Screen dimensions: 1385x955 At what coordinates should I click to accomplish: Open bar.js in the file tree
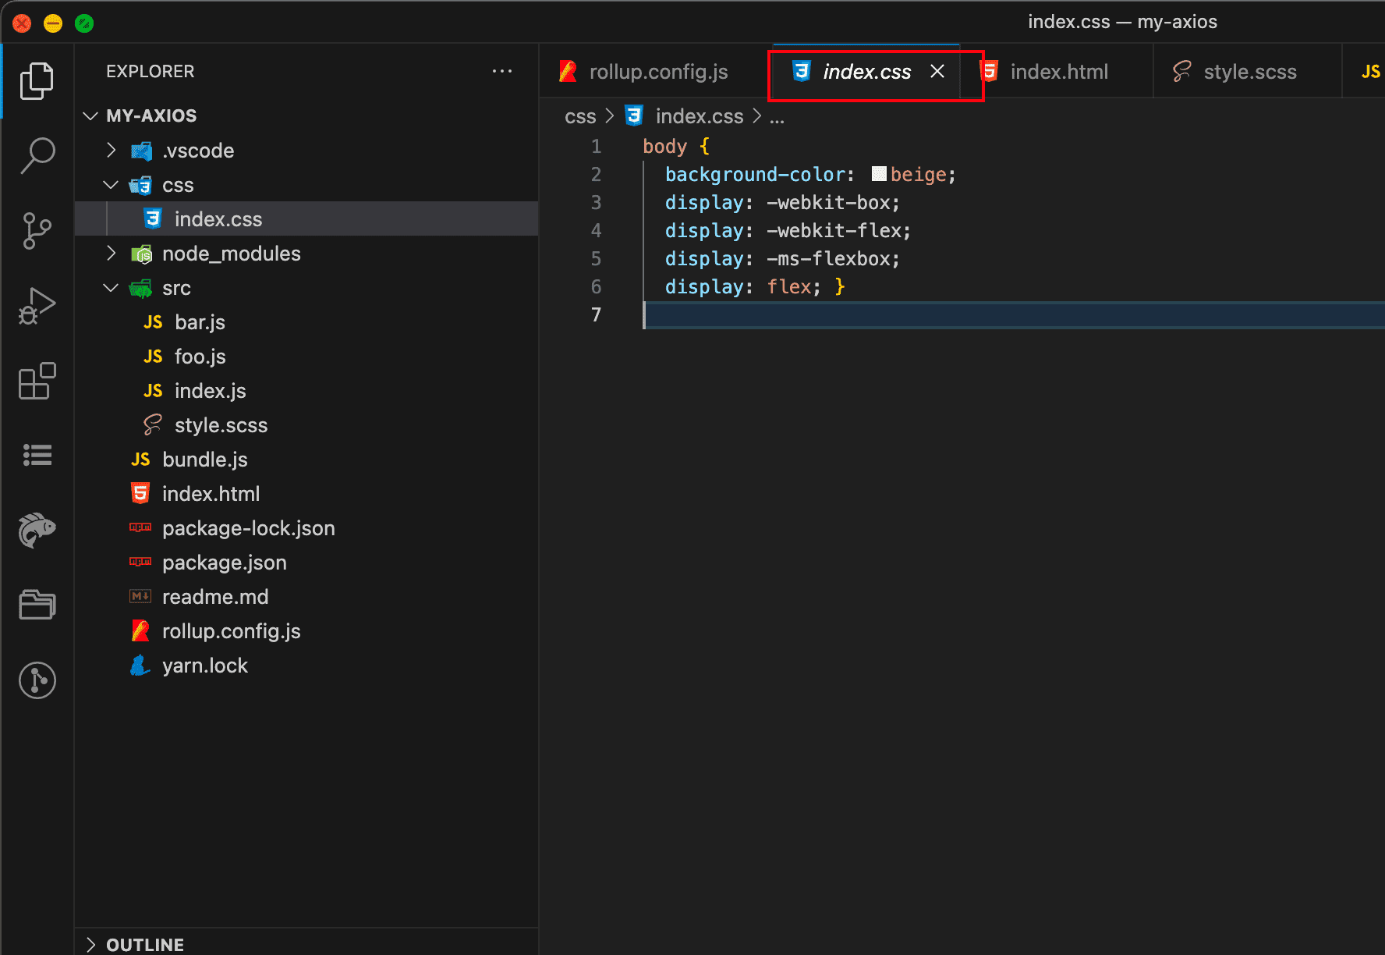[306, 322]
